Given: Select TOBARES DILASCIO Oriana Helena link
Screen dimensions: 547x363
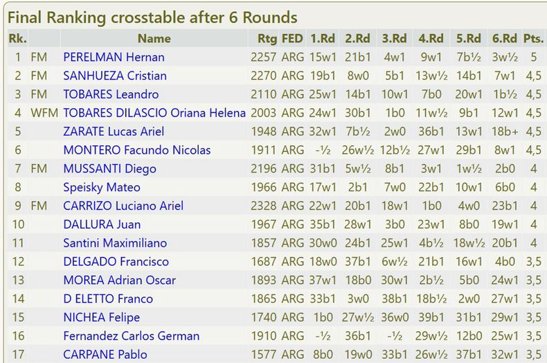Looking at the screenshot, I should coord(154,113).
